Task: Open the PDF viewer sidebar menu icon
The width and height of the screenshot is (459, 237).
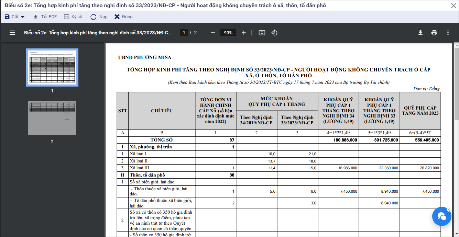Action: coord(12,33)
